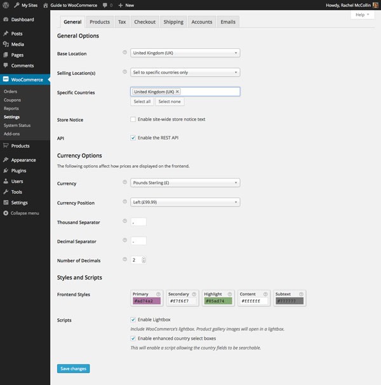The height and width of the screenshot is (385, 381).
Task: Click help icon for Thousand Separator
Action: pyautogui.click(x=124, y=221)
